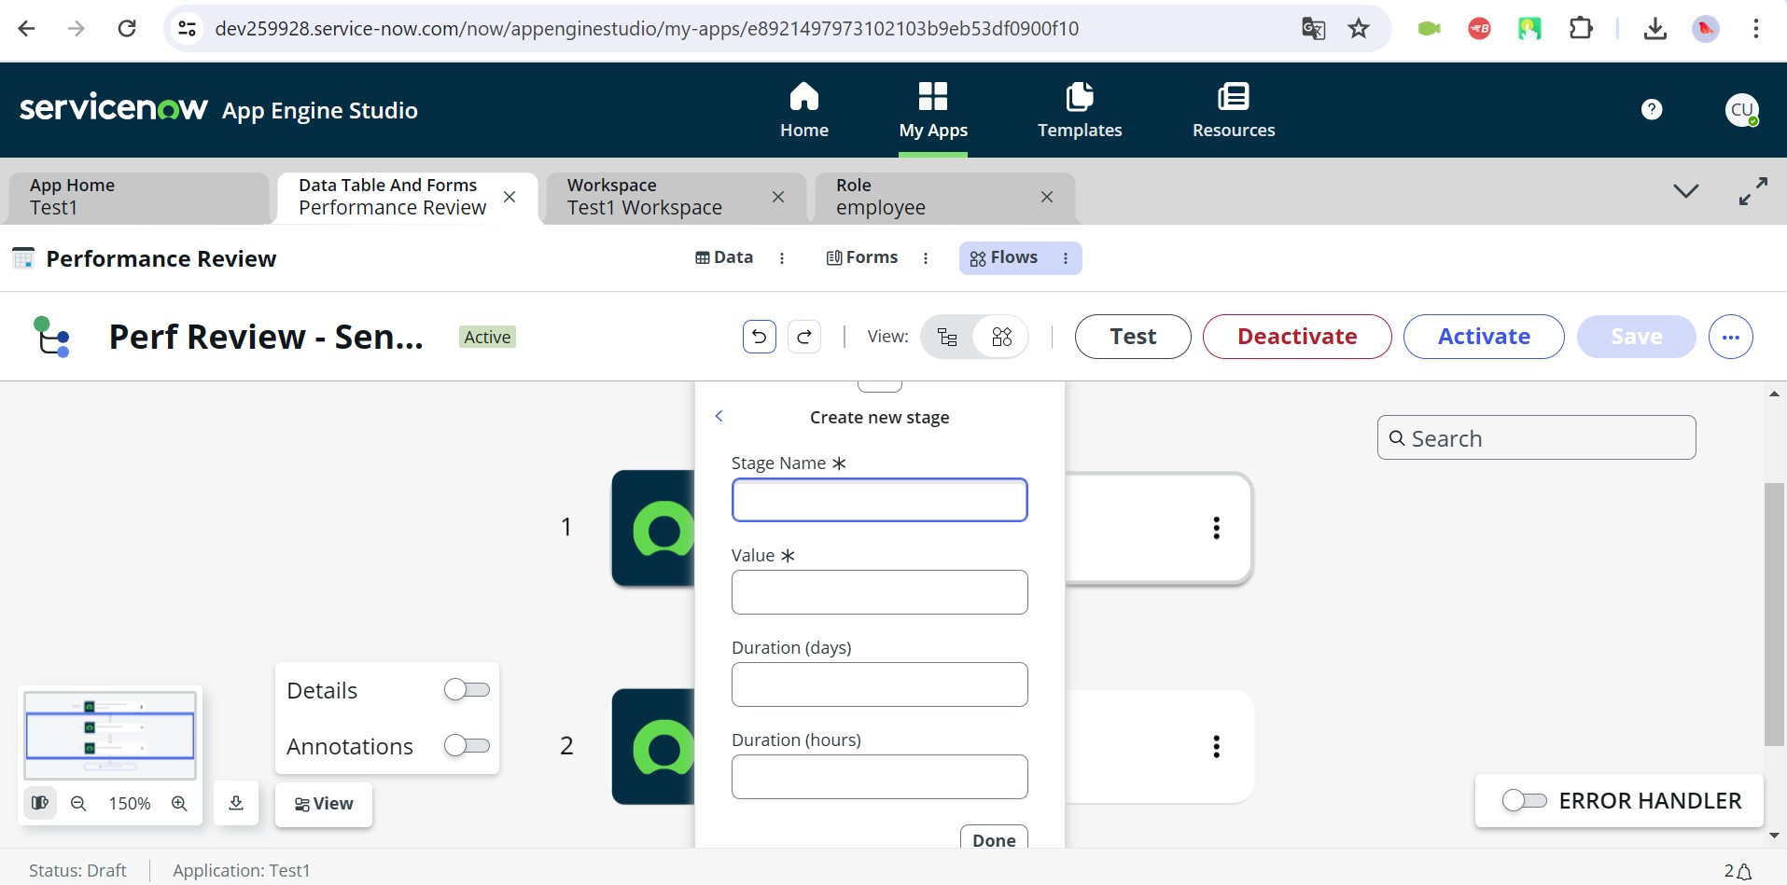Go back from Create new stage
Viewport: 1787px width, 885px height.
(x=719, y=416)
